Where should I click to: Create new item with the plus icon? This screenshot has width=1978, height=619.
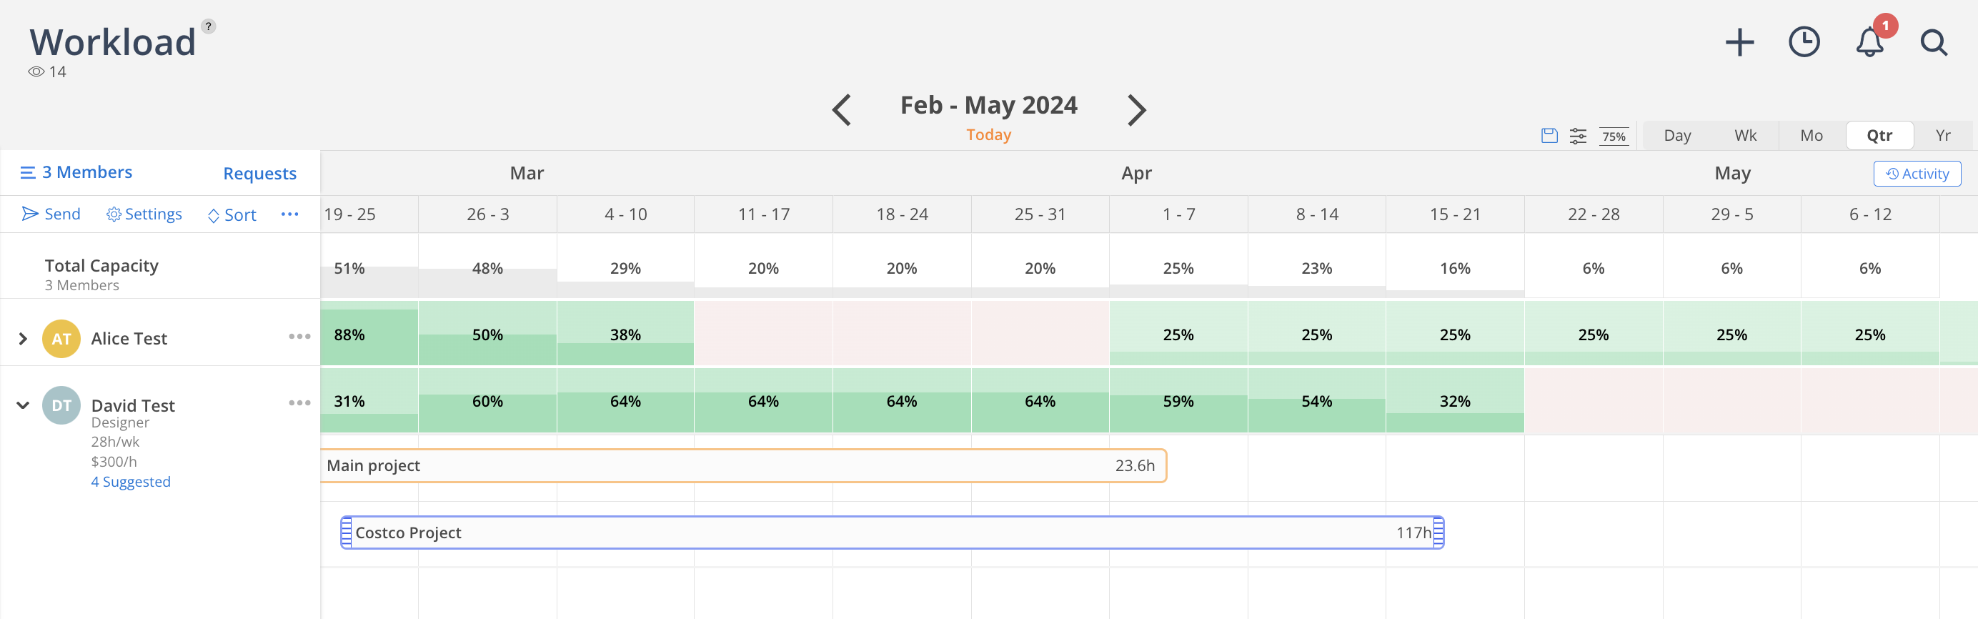coord(1740,42)
